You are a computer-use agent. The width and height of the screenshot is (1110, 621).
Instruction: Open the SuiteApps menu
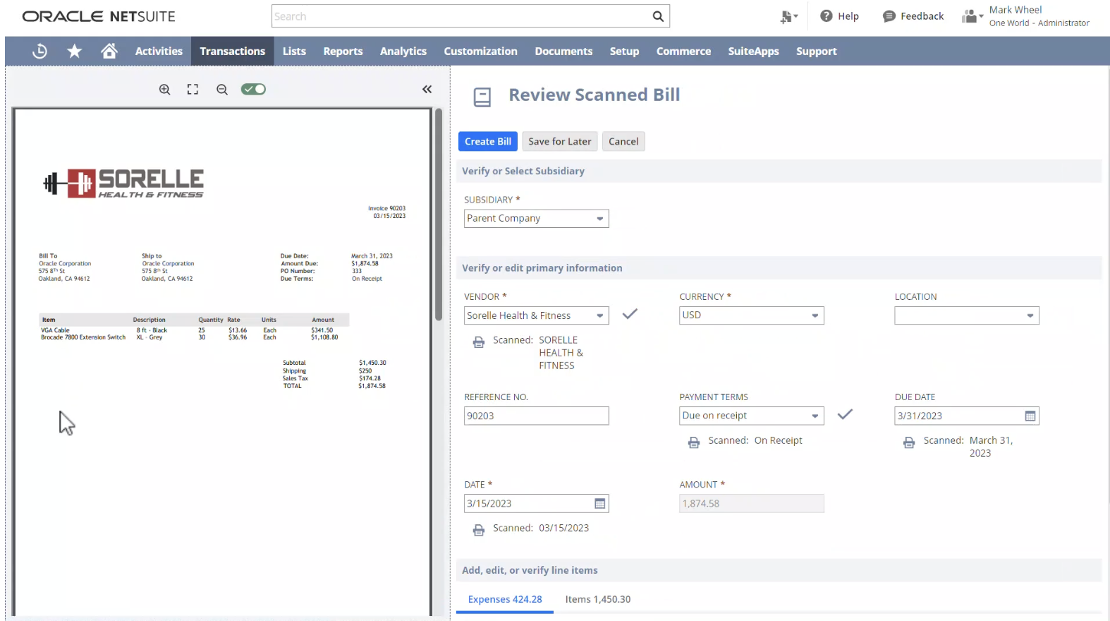753,51
